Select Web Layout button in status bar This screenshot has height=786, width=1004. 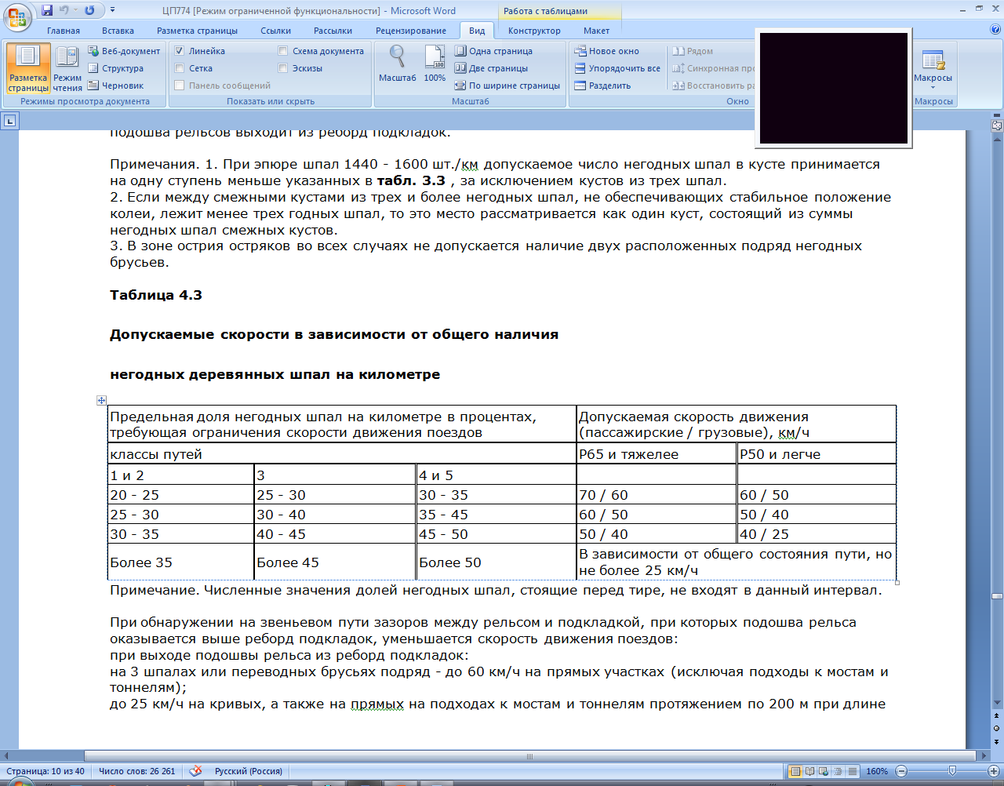(x=824, y=772)
